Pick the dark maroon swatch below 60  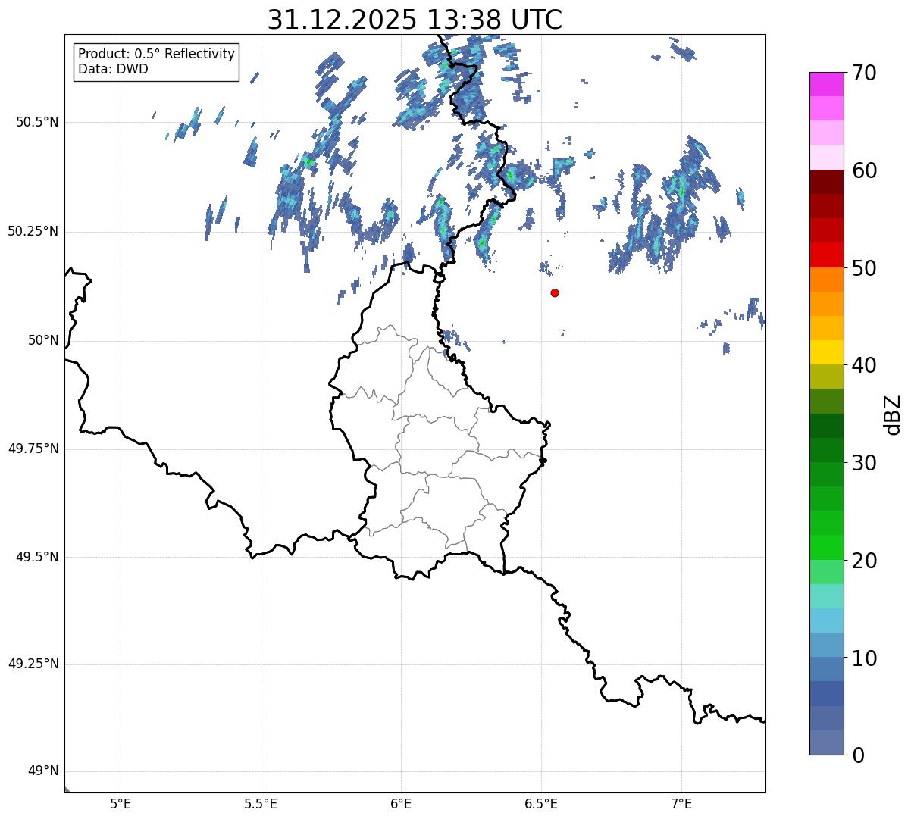(826, 182)
